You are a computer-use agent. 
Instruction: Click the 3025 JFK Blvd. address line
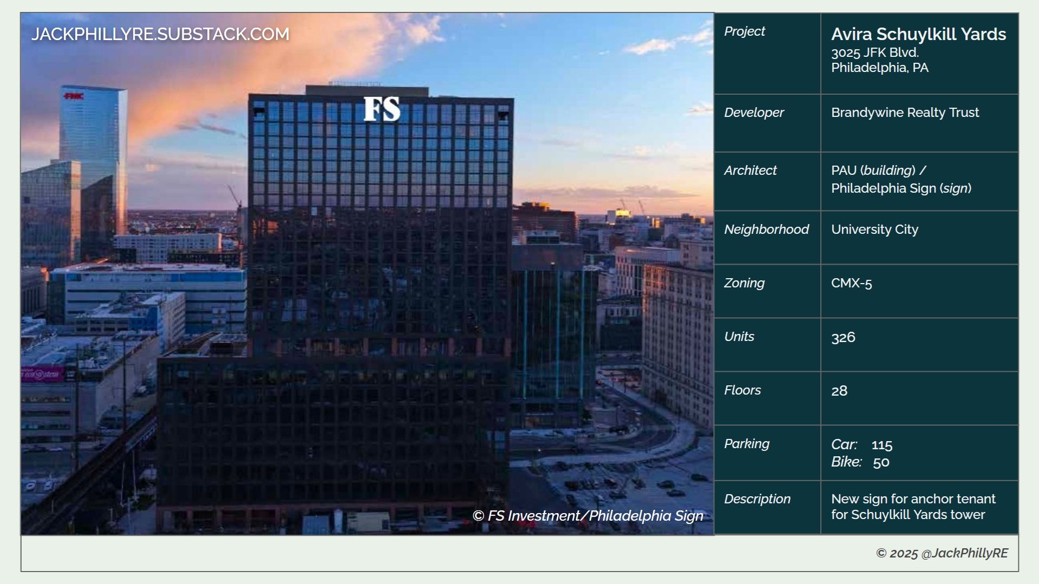click(x=875, y=53)
